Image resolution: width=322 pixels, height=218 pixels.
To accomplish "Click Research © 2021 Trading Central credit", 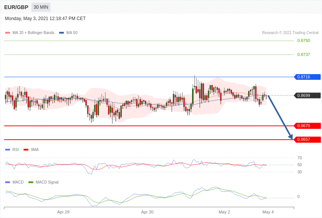I will pyautogui.click(x=290, y=33).
